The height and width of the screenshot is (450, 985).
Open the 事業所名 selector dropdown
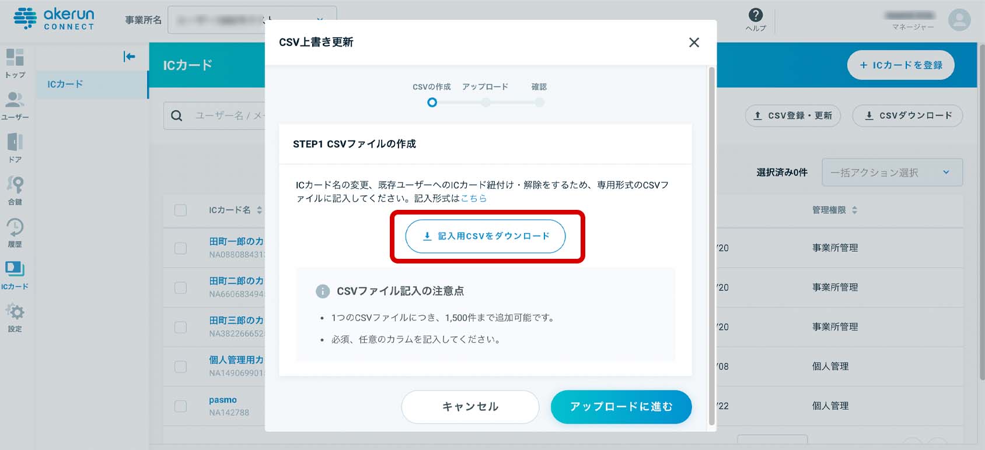pyautogui.click(x=252, y=20)
